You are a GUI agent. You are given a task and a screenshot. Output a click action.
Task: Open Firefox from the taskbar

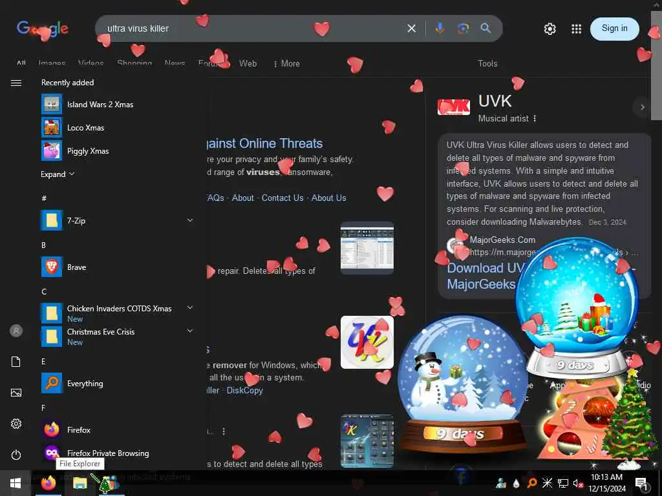(48, 483)
